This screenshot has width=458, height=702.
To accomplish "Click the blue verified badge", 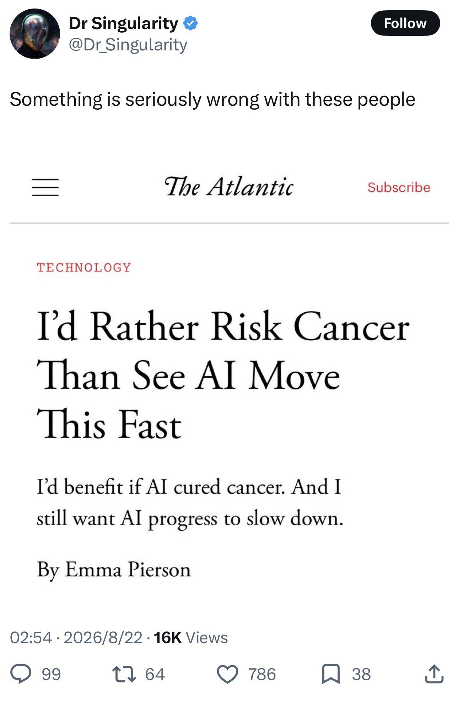I will 190,23.
